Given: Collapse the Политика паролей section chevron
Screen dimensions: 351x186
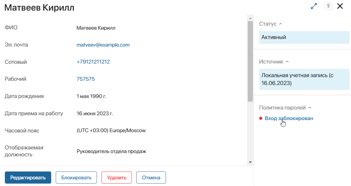Looking at the screenshot, I should [x=310, y=108].
